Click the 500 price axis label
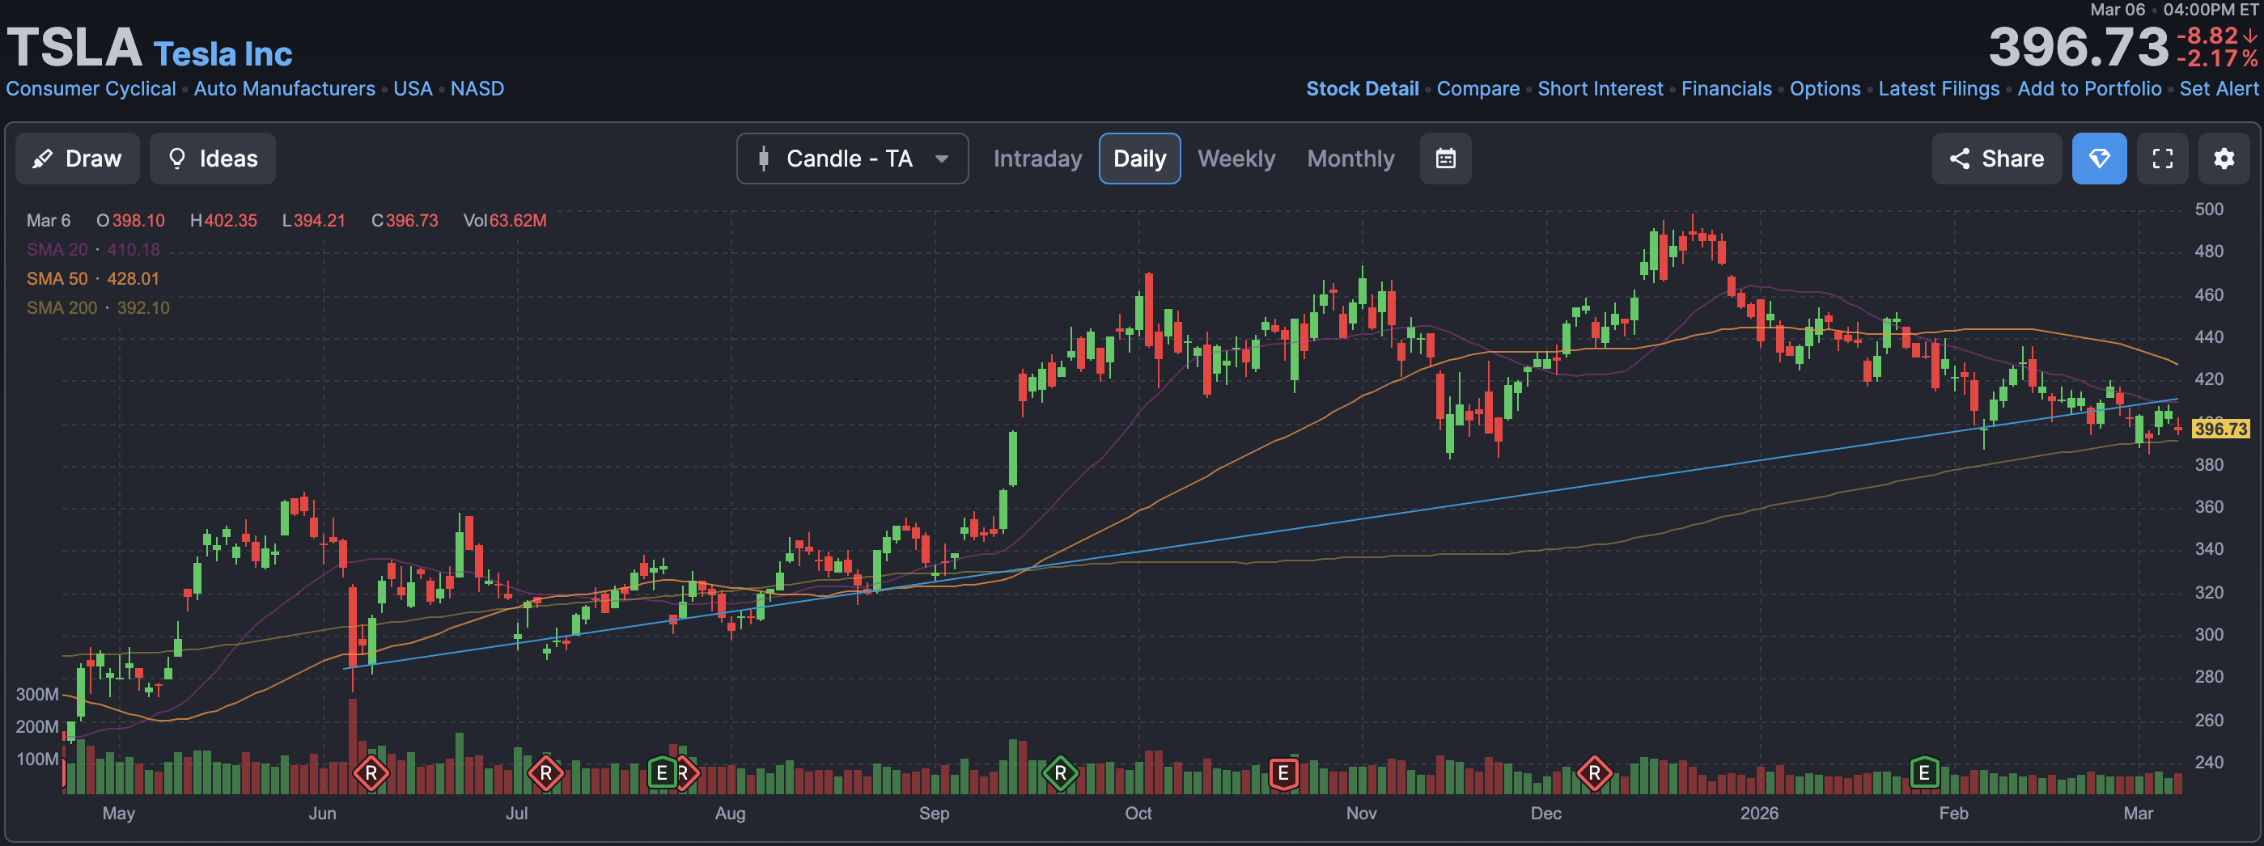 [2209, 209]
